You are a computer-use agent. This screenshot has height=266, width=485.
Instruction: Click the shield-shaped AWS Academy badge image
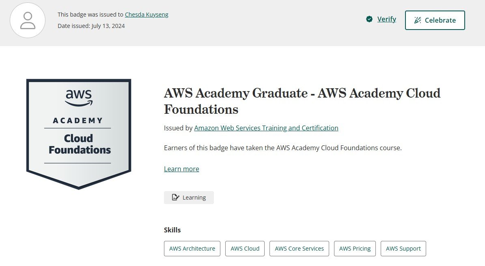pos(78,134)
